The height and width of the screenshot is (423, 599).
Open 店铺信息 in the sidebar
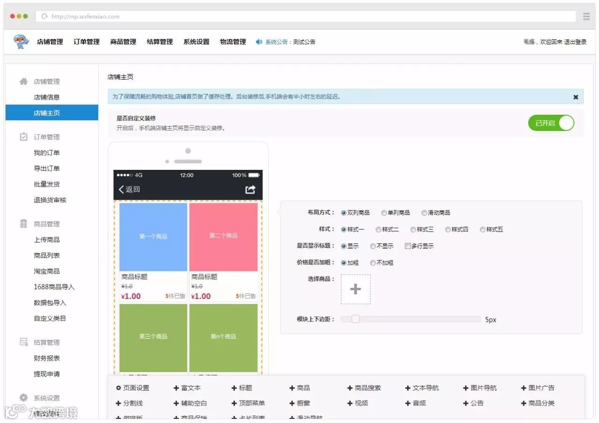pos(47,97)
